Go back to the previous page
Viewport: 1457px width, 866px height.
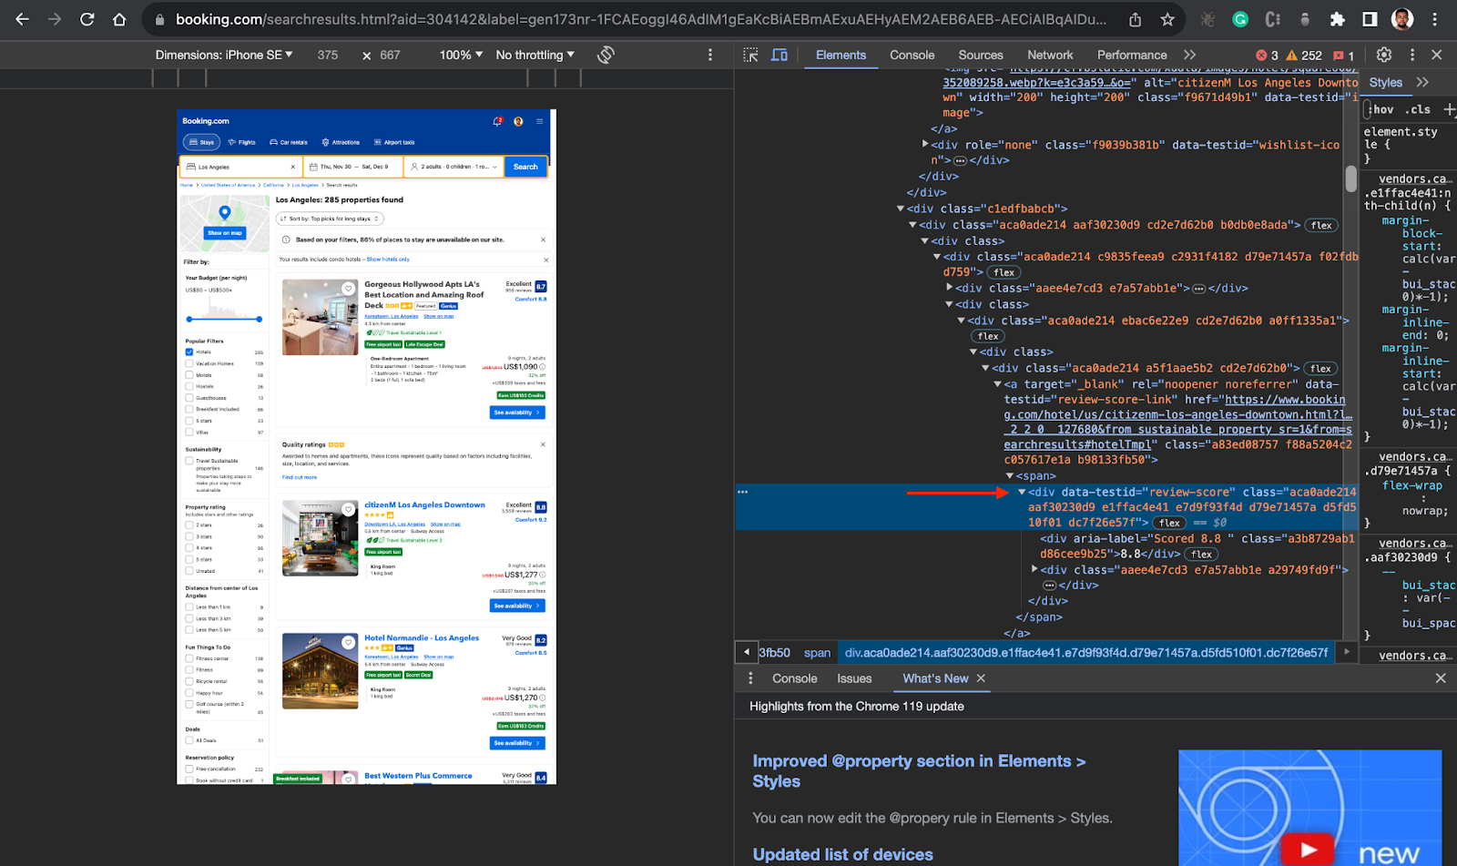(22, 18)
